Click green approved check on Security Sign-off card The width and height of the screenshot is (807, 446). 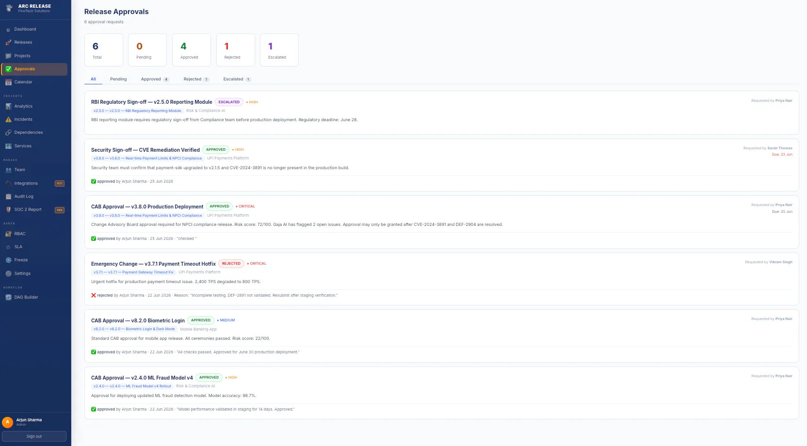click(94, 181)
